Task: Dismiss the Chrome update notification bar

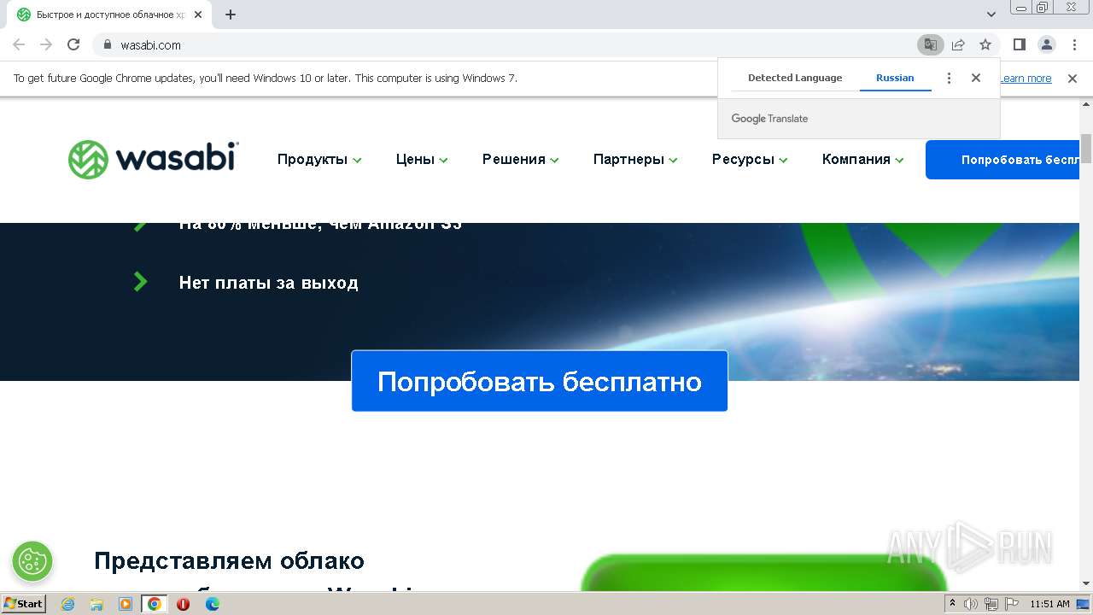Action: pos(1073,79)
